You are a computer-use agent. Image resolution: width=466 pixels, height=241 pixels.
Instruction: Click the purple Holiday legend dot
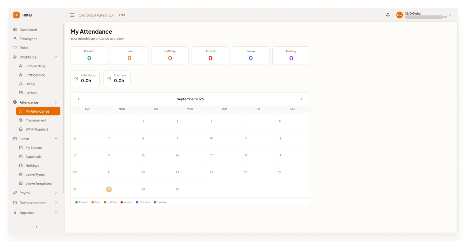(x=155, y=202)
